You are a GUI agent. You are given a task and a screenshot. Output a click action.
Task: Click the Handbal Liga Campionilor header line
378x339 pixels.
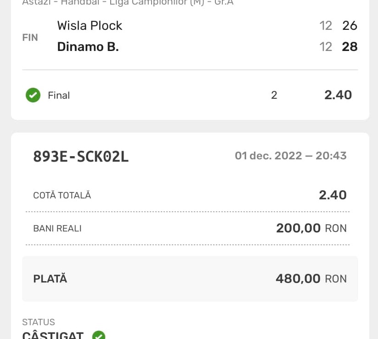(129, 2)
